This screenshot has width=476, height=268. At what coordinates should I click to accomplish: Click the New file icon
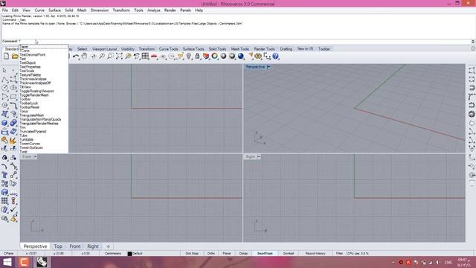pos(7,57)
